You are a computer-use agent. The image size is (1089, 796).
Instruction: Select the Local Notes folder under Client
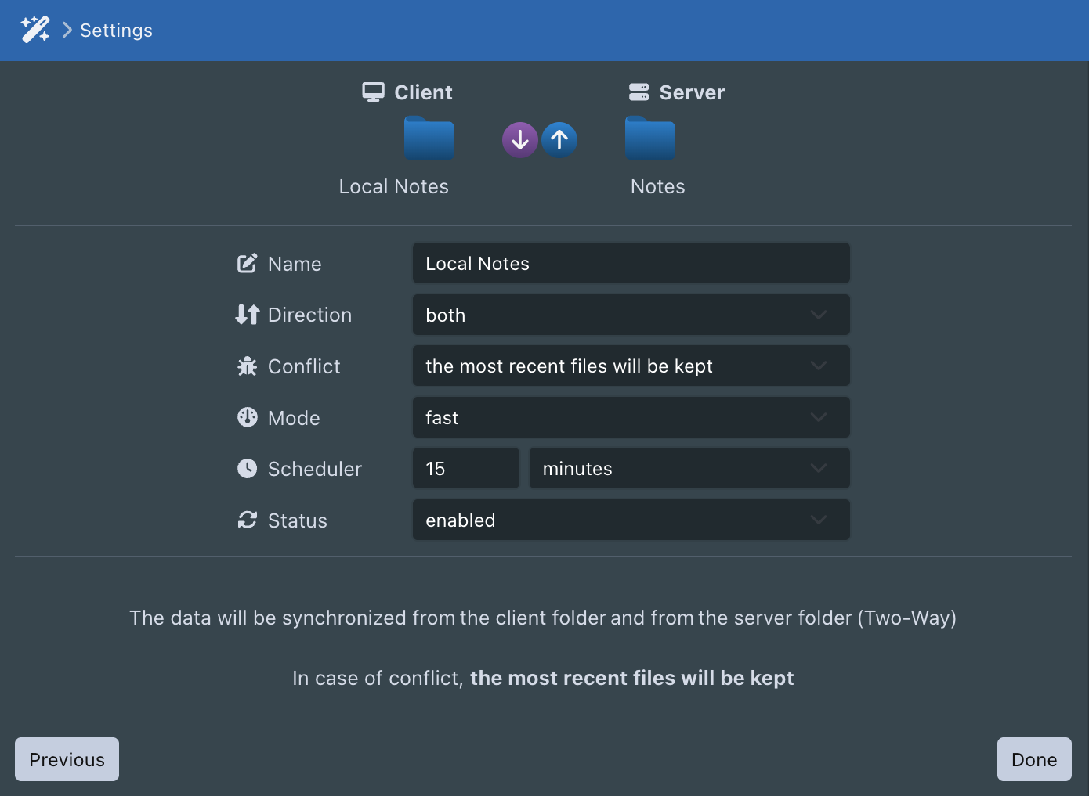pos(429,139)
